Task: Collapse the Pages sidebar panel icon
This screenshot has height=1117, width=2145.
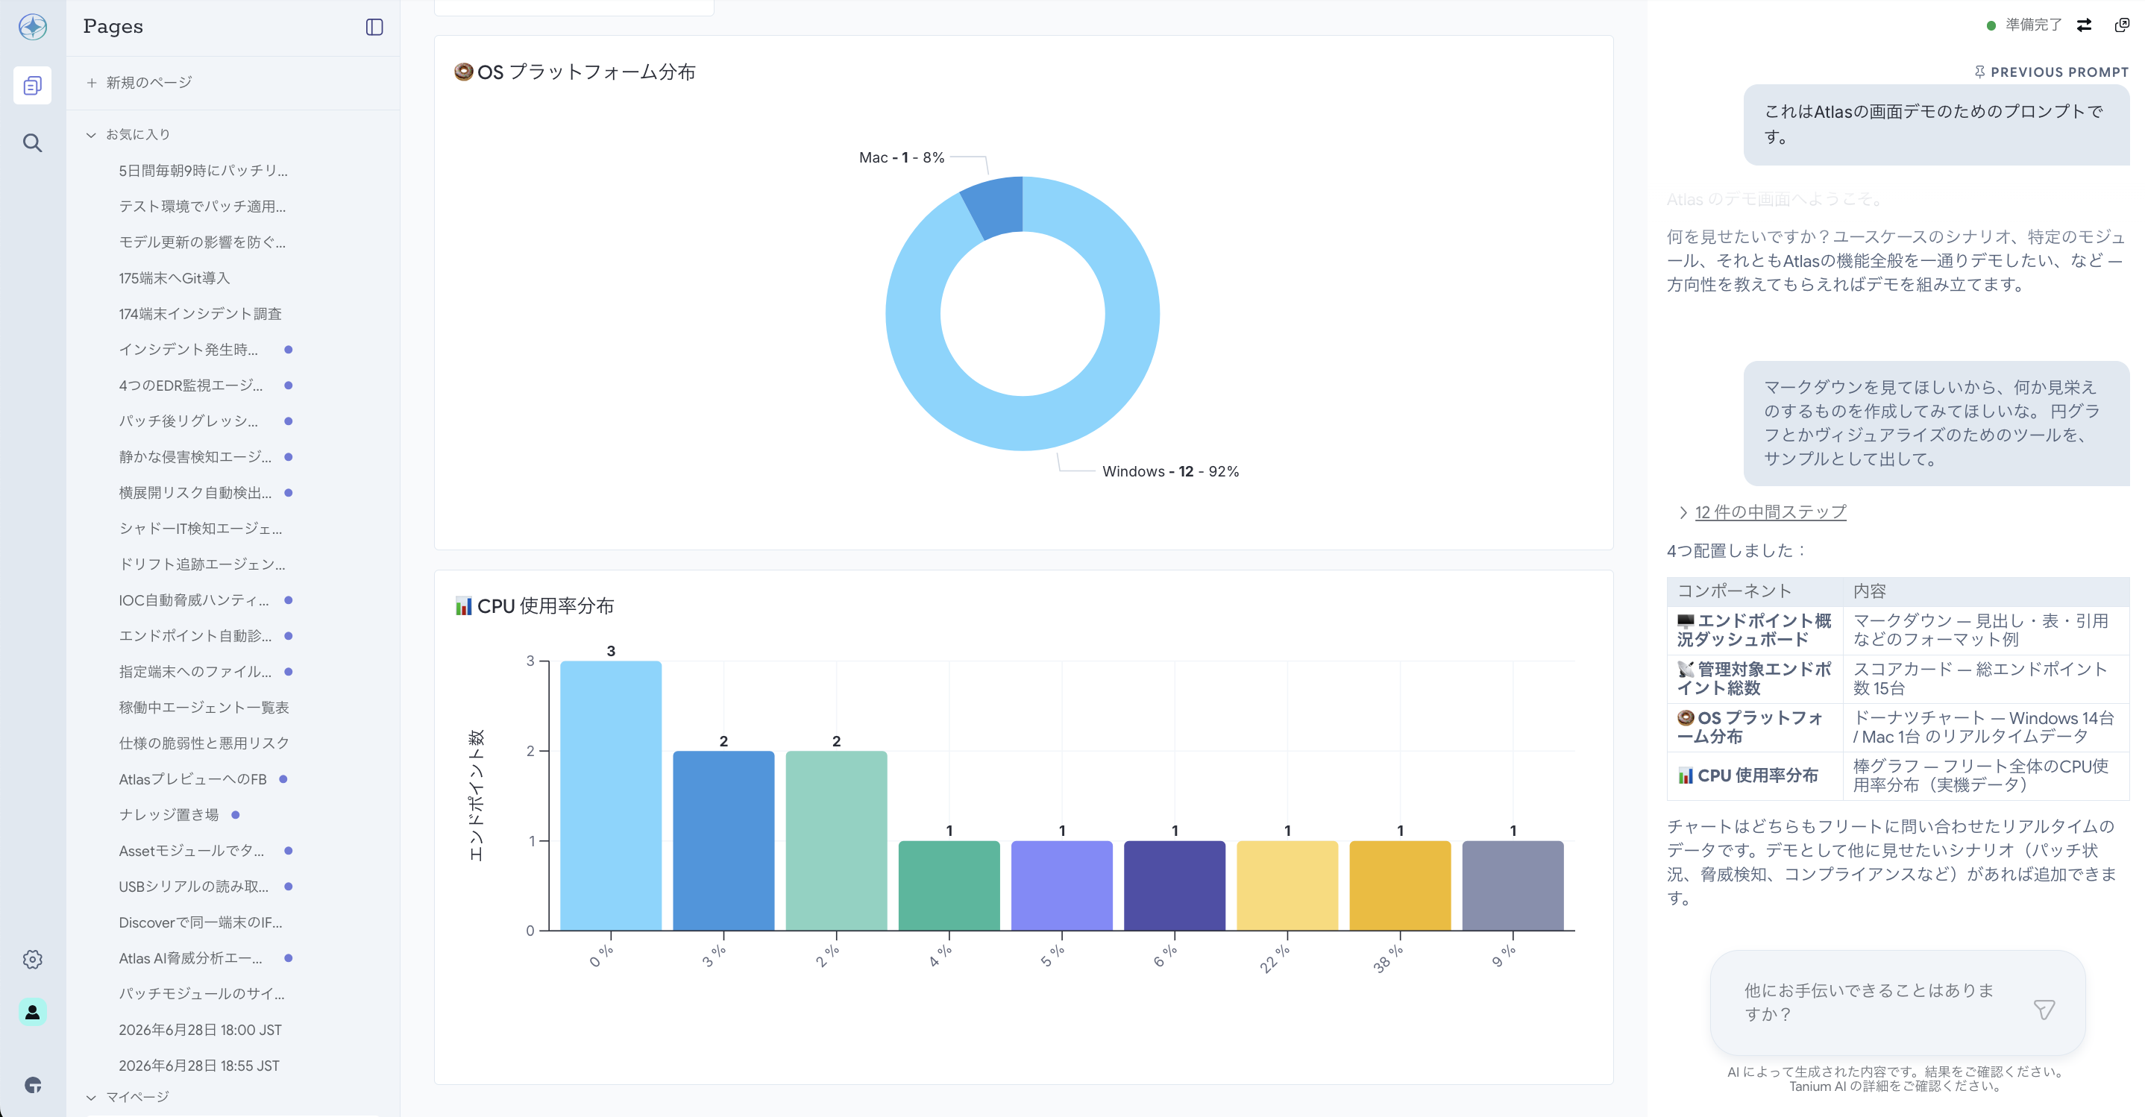Action: click(374, 27)
